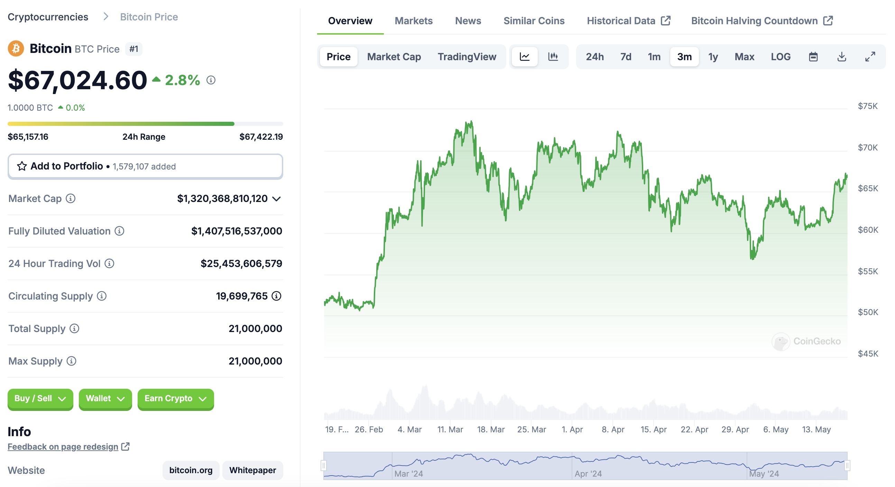Click the 24h Range progress bar
This screenshot has width=895, height=487.
[x=145, y=124]
